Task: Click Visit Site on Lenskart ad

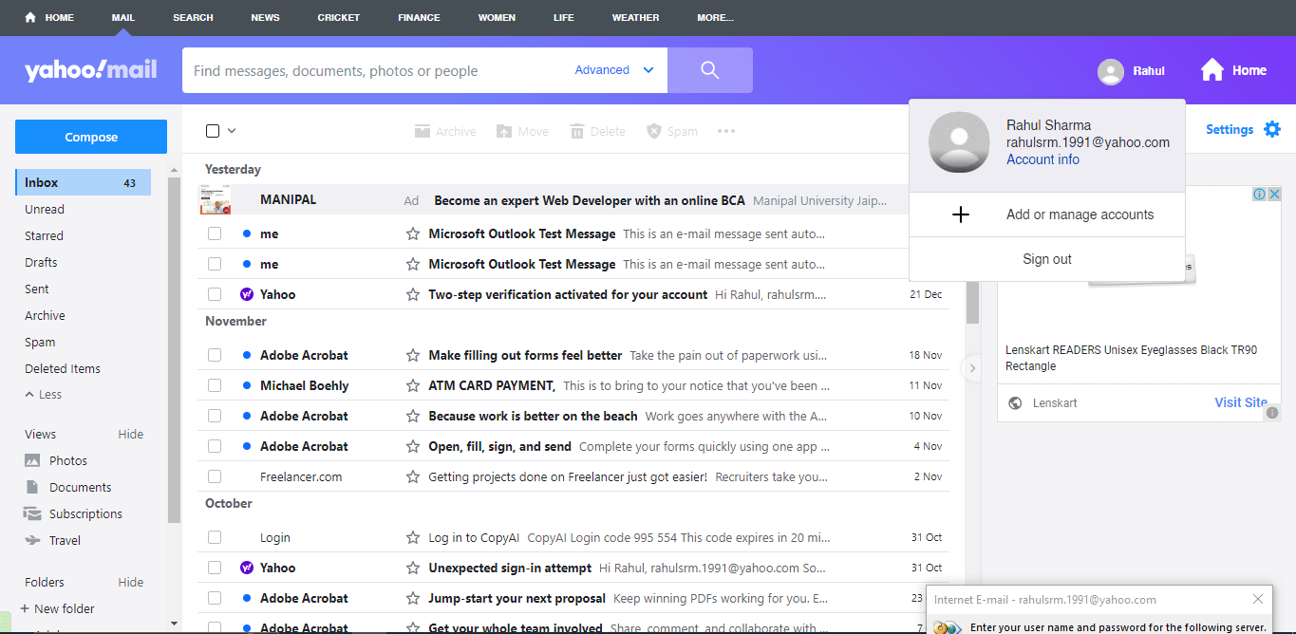Action: coord(1241,402)
